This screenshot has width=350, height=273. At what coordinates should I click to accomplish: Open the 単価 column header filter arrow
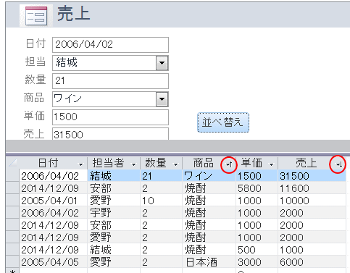pos(271,164)
